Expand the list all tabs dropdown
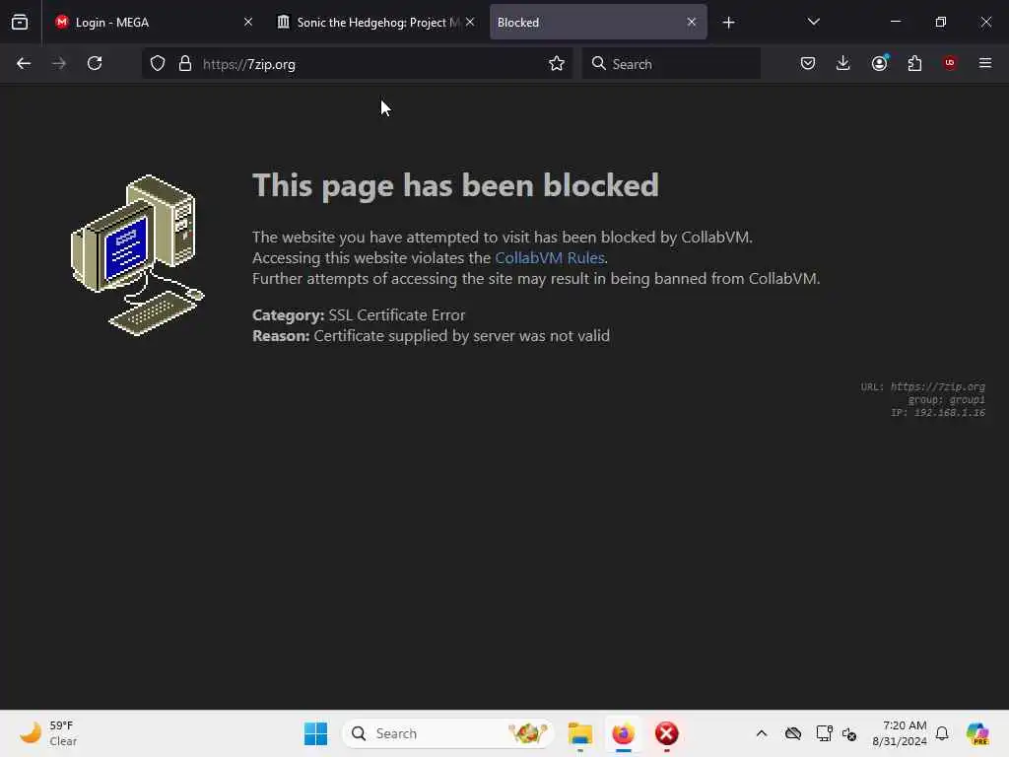 (x=813, y=22)
